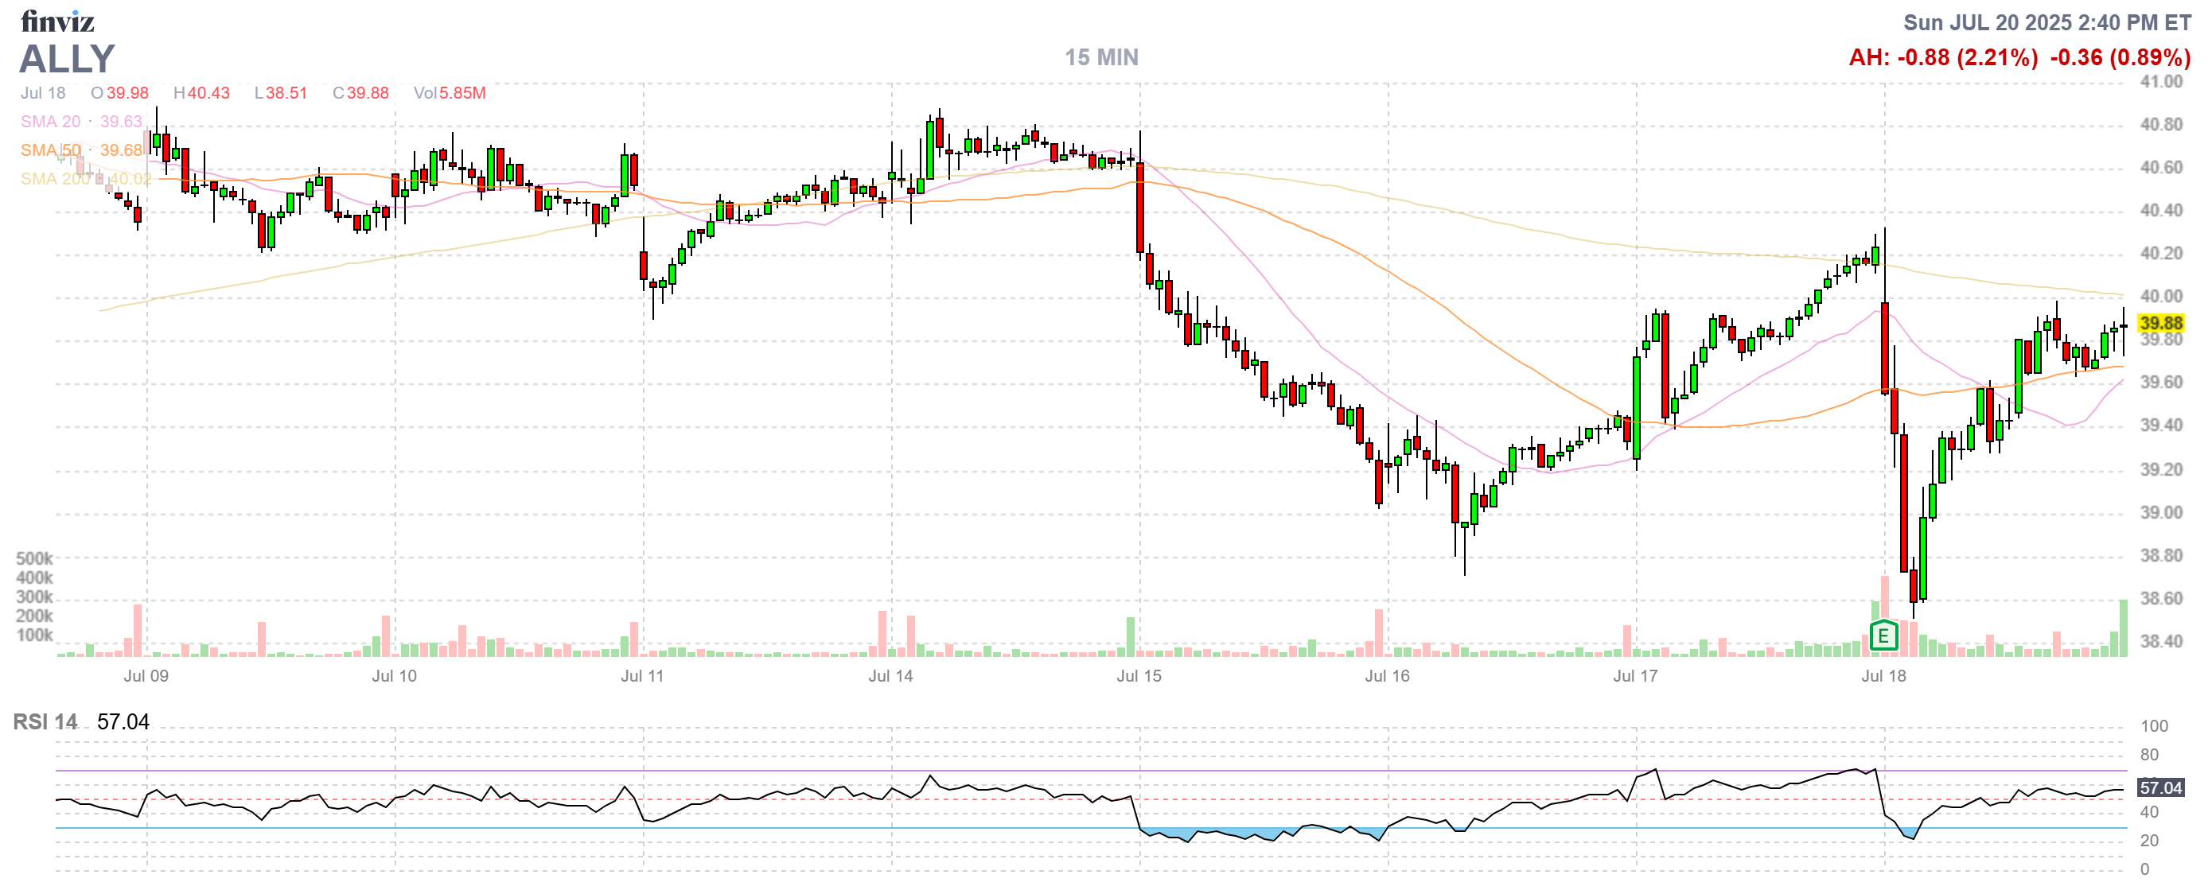Click the Vol 5.85M readout
The image size is (2212, 894).
449,92
